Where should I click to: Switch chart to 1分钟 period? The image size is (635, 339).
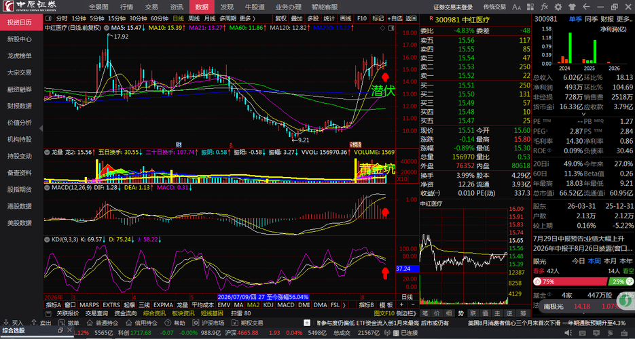79,18
